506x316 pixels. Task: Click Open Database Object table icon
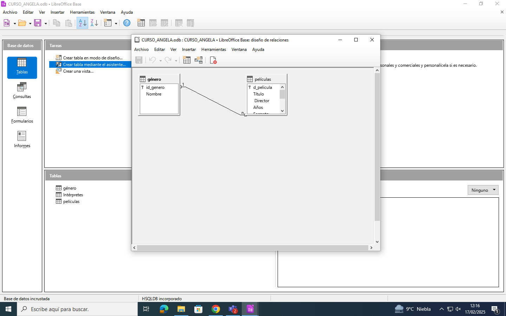point(153,23)
